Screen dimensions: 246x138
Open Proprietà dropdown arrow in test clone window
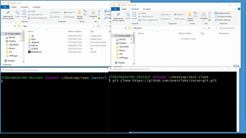click(203, 20)
